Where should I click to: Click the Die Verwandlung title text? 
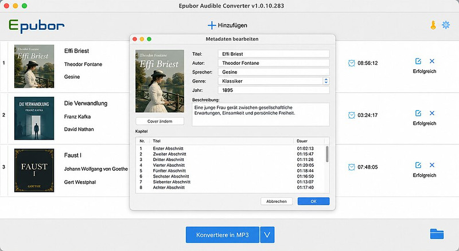pos(85,103)
